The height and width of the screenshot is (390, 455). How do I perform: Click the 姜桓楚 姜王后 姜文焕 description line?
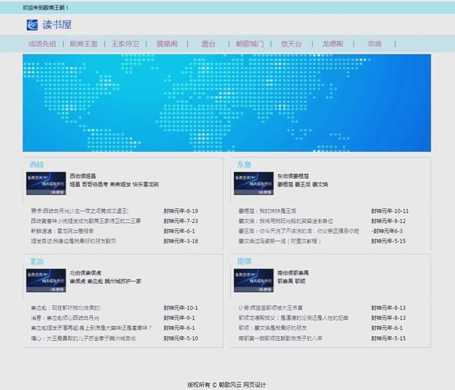pyautogui.click(x=303, y=184)
